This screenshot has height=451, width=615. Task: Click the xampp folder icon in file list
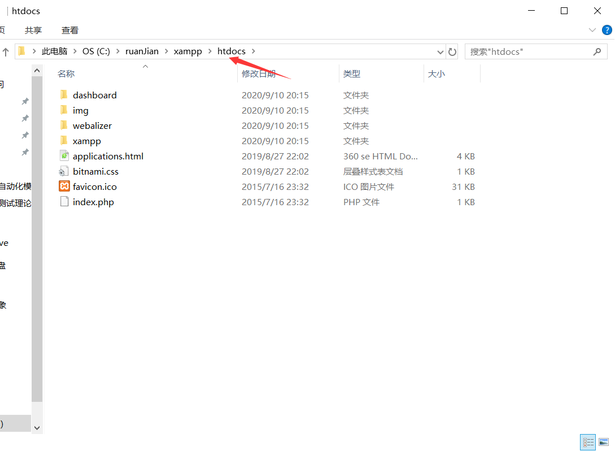64,141
